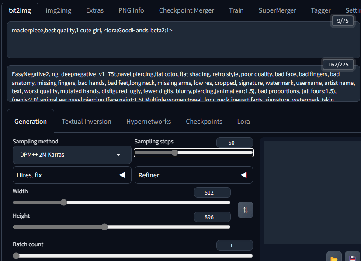Switch to the img2img tab
This screenshot has width=361, height=261.
coord(59,10)
